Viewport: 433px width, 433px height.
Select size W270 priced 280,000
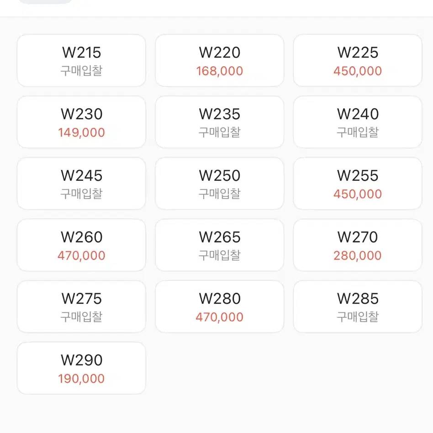coord(358,245)
